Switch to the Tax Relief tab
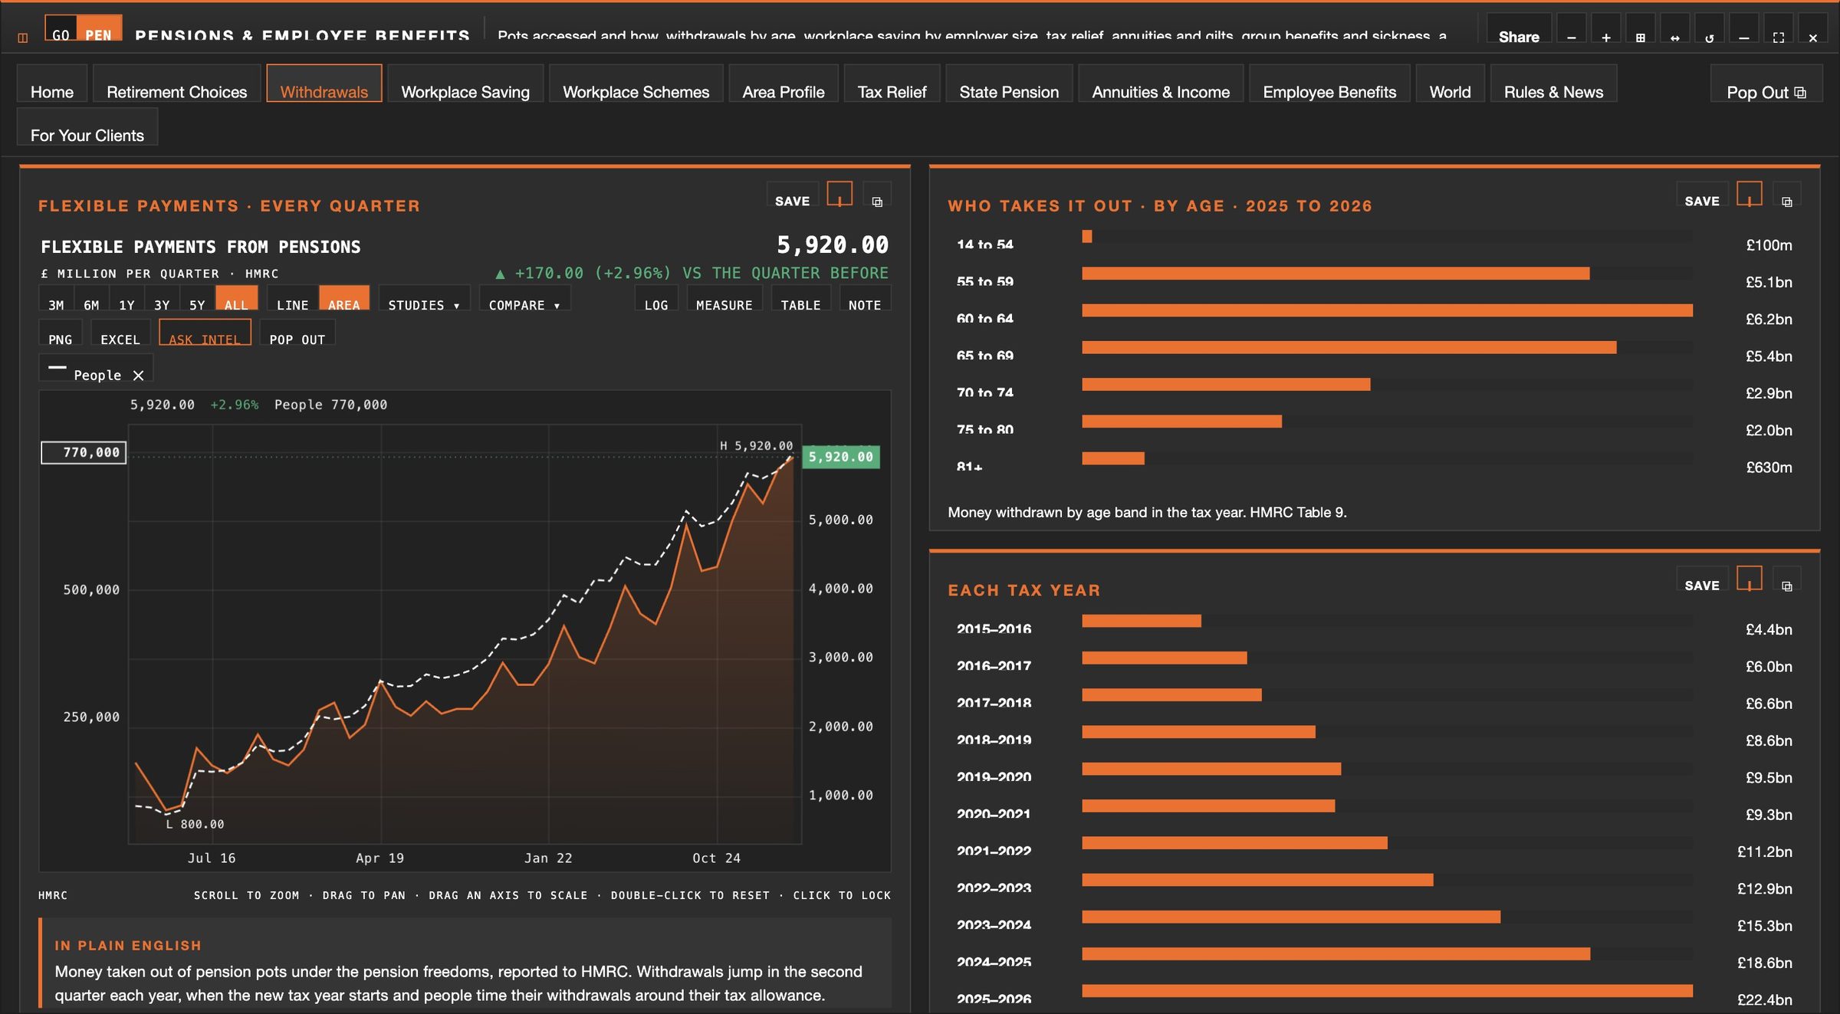1840x1014 pixels. 892,92
